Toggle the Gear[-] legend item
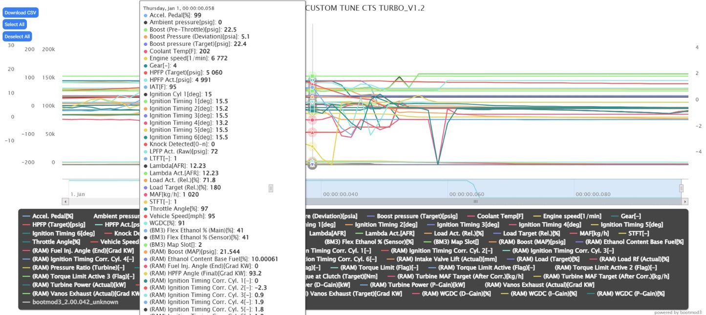The image size is (706, 315). point(627,216)
